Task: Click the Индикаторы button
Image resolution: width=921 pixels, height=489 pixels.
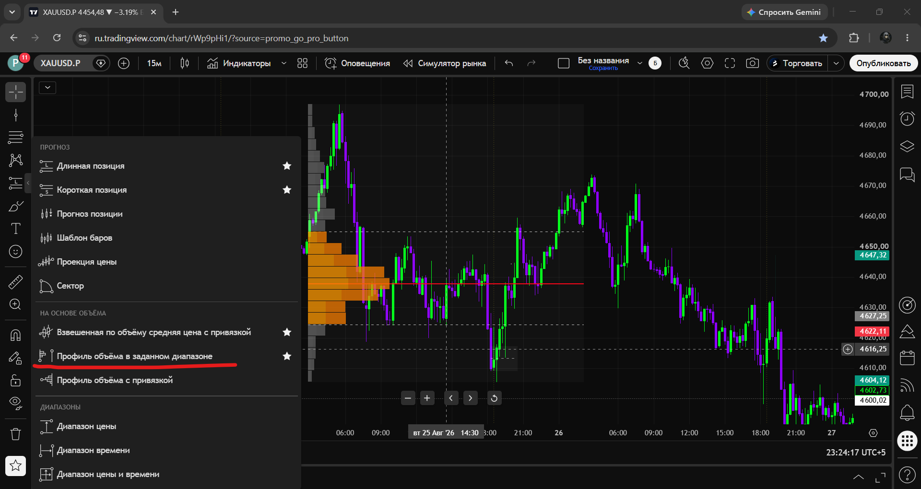Action: tap(239, 63)
